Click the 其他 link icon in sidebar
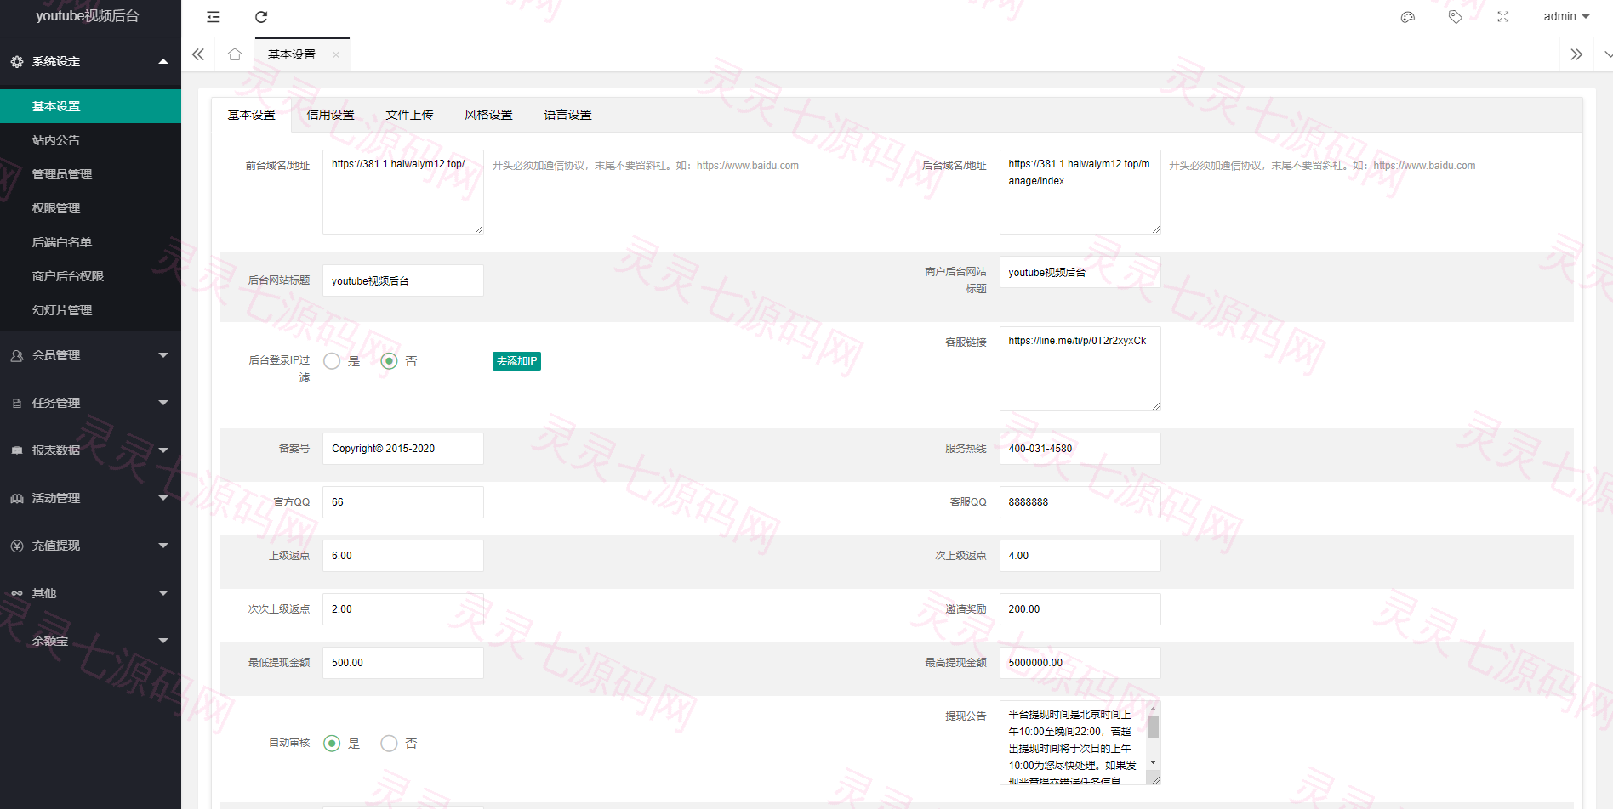 [x=17, y=594]
